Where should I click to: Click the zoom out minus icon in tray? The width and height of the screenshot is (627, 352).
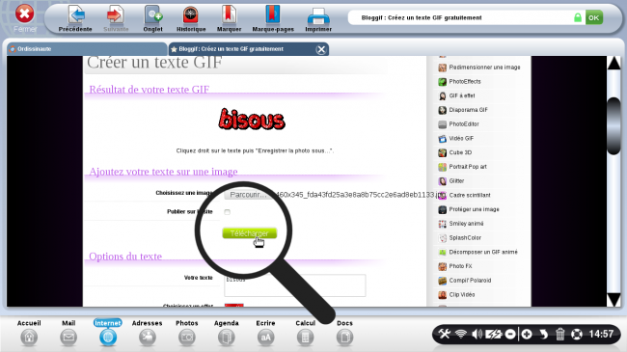pyautogui.click(x=510, y=334)
